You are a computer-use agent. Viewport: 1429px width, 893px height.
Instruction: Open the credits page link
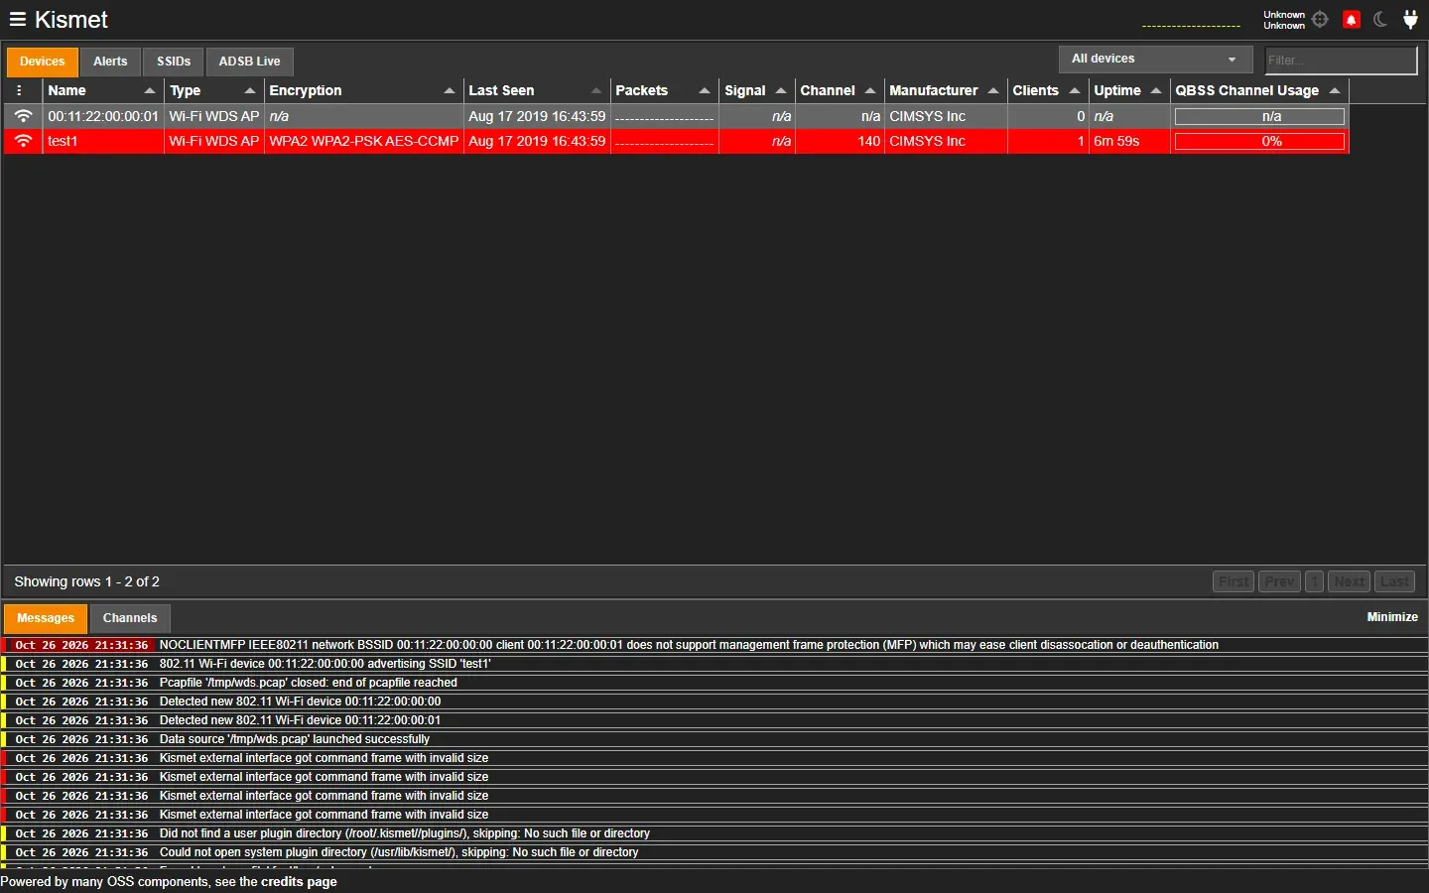[x=299, y=881]
